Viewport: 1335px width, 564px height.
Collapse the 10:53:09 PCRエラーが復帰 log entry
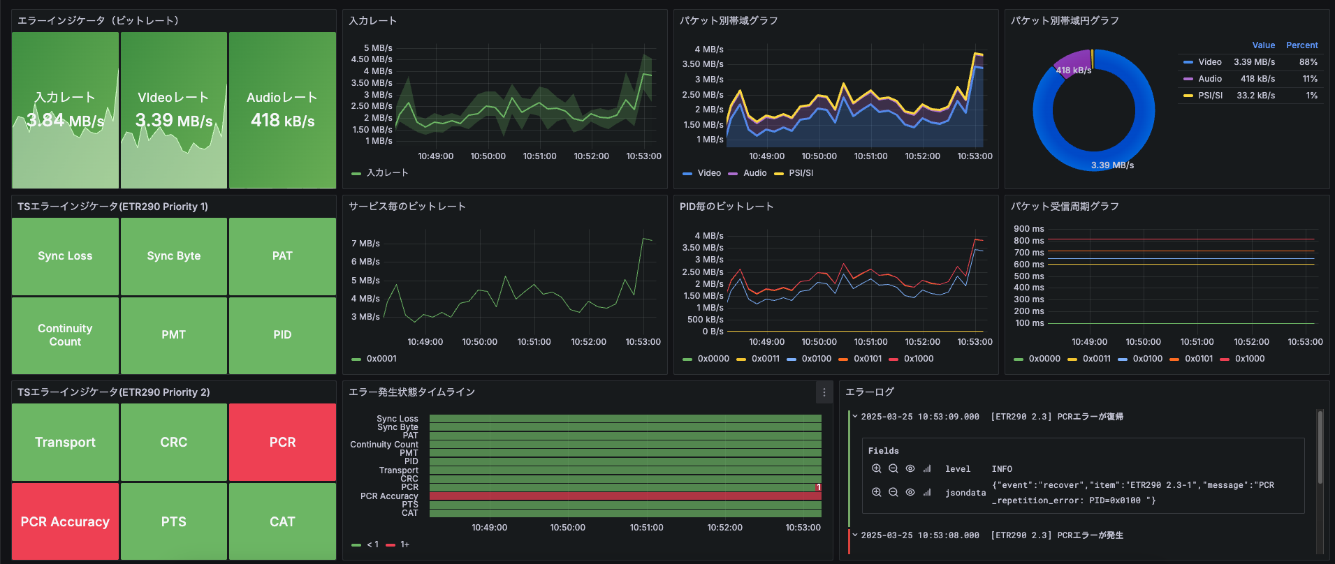click(x=854, y=417)
